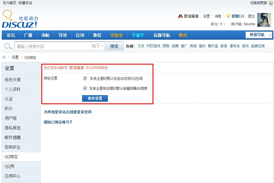274x183 pixels.
Task: Click 设置 in the breadcrumb
Action: coord(15,58)
